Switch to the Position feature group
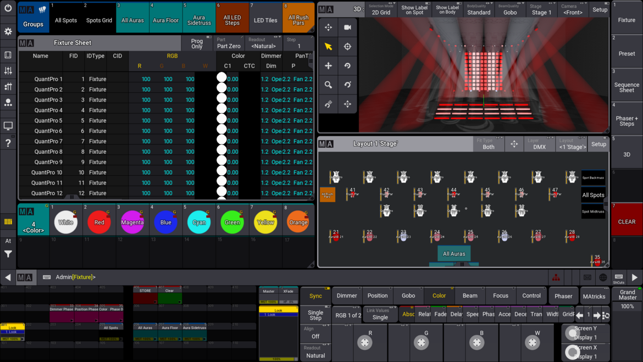Image resolution: width=643 pixels, height=362 pixels. point(378,296)
